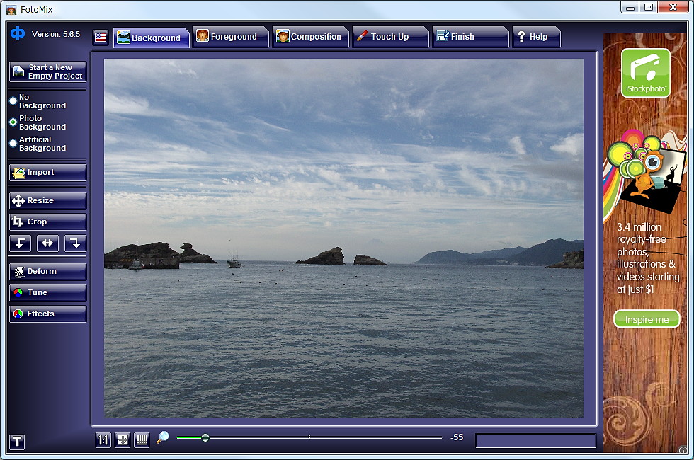Click the Resize button
Viewport: 694px width, 460px height.
click(48, 201)
